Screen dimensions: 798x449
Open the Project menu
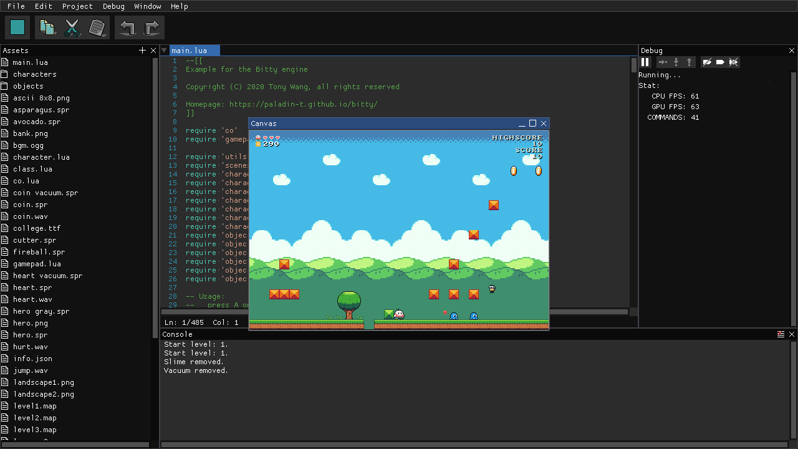77,6
